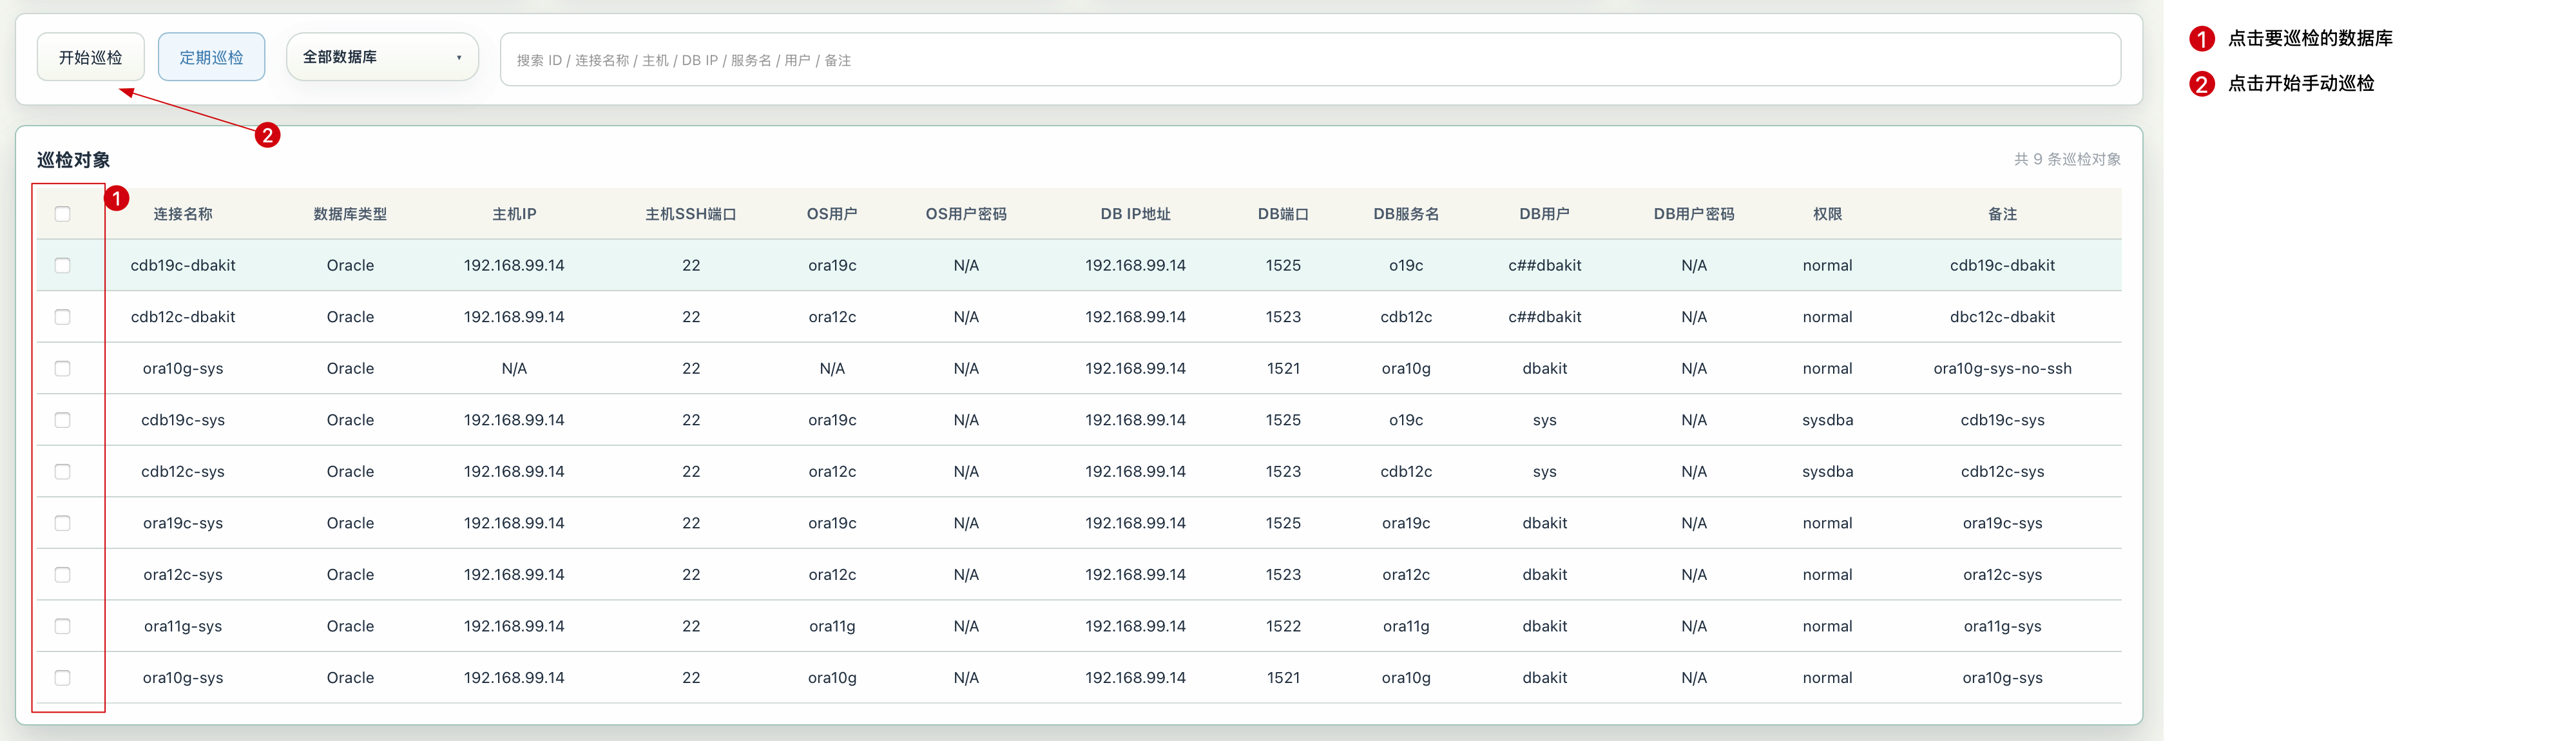Image resolution: width=2576 pixels, height=741 pixels.
Task: Click DB service cdb12c in cdb12c-sys row
Action: [1406, 471]
